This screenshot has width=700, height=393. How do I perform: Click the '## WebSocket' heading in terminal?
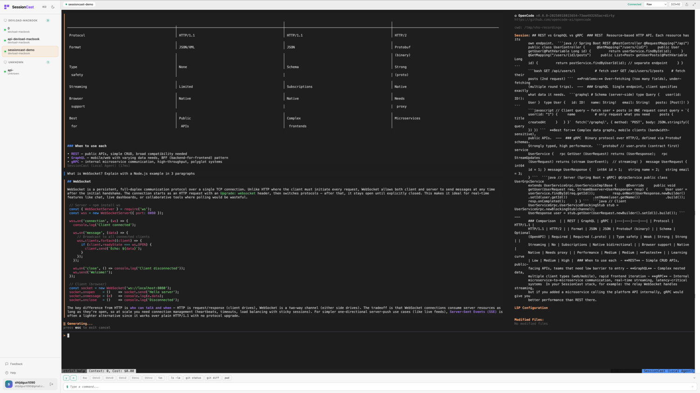[79, 182]
